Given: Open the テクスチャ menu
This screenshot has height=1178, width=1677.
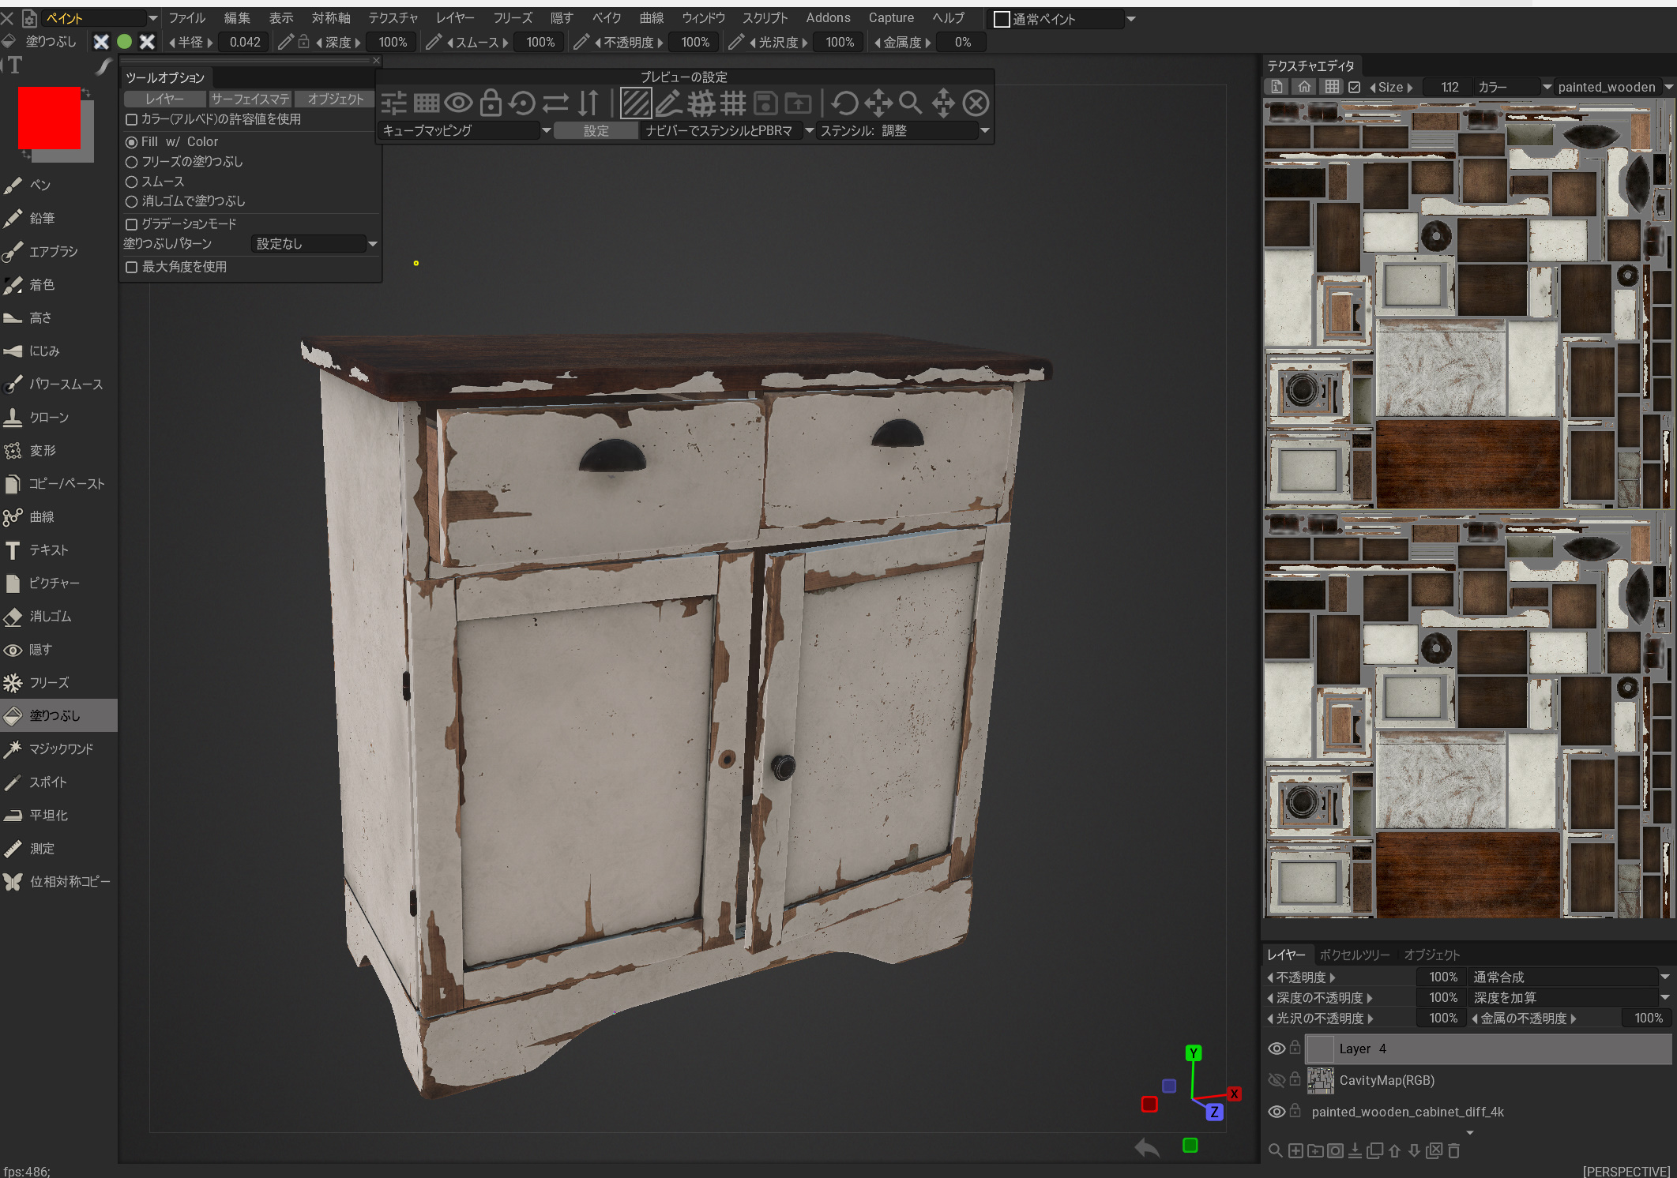Looking at the screenshot, I should point(393,17).
